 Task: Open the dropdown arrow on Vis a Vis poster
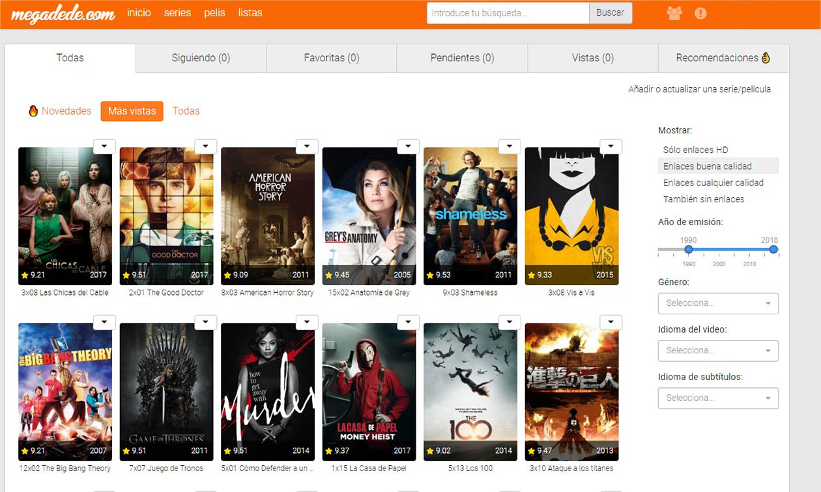611,146
